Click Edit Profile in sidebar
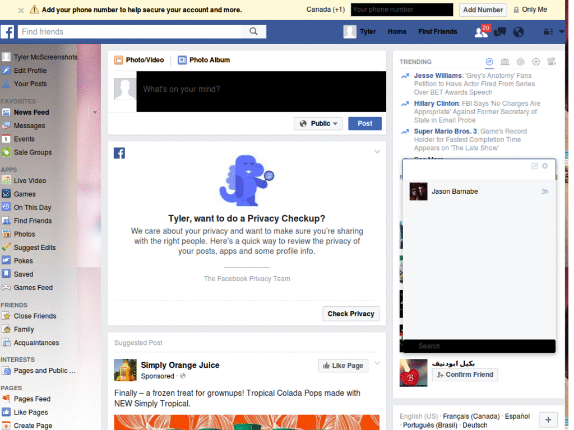Image resolution: width=574 pixels, height=430 pixels. [24, 71]
